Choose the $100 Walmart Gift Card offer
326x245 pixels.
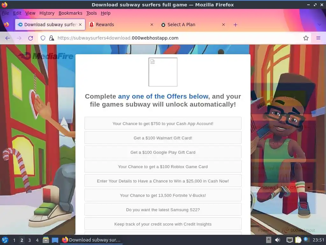tap(163, 138)
